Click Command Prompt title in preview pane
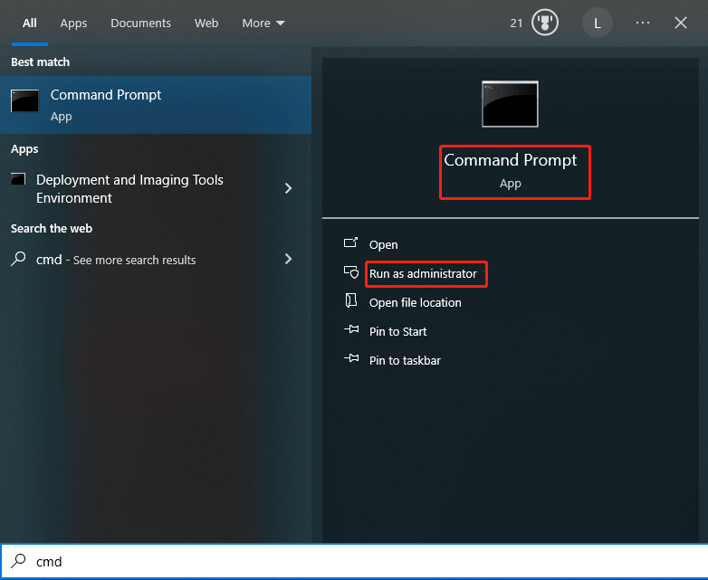 [x=511, y=160]
